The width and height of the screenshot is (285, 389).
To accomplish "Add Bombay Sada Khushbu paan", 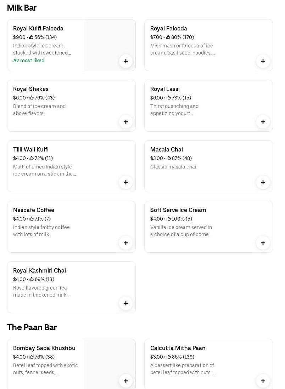I will click(126, 381).
